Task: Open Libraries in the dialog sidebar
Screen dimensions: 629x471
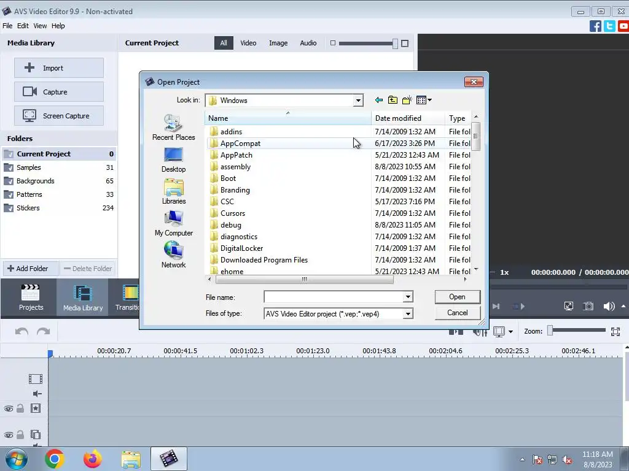Action: coord(174,191)
